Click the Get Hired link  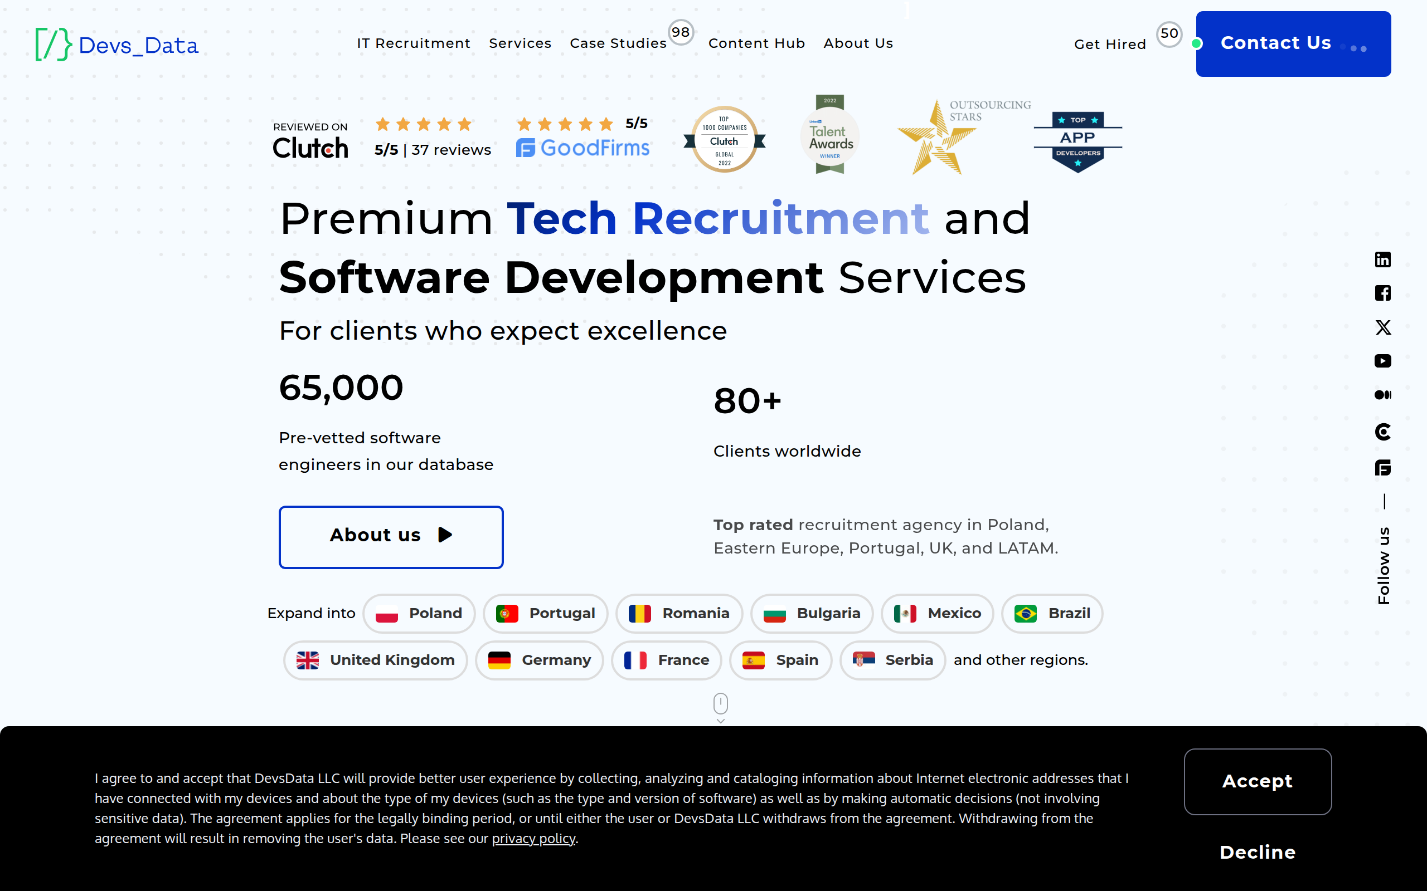pos(1110,44)
